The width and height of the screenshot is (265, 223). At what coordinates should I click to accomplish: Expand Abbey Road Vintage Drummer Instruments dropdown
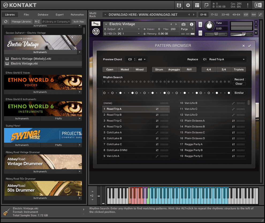[79, 171]
